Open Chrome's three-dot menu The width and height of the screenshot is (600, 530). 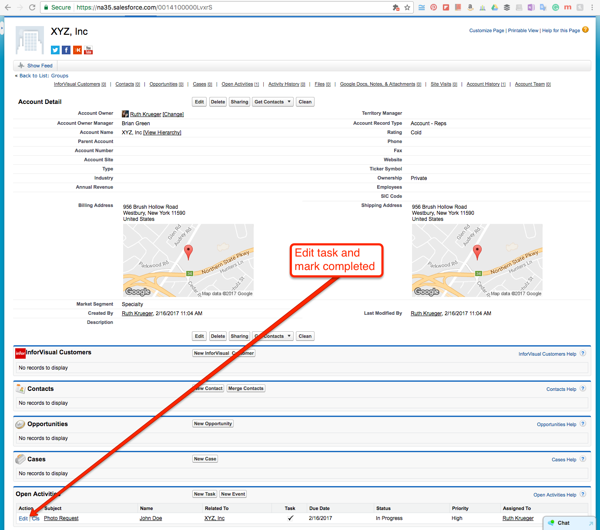[592, 7]
